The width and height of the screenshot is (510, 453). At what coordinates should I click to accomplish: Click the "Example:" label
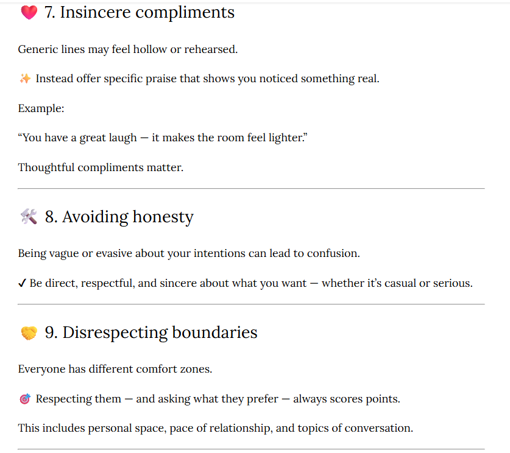[41, 108]
